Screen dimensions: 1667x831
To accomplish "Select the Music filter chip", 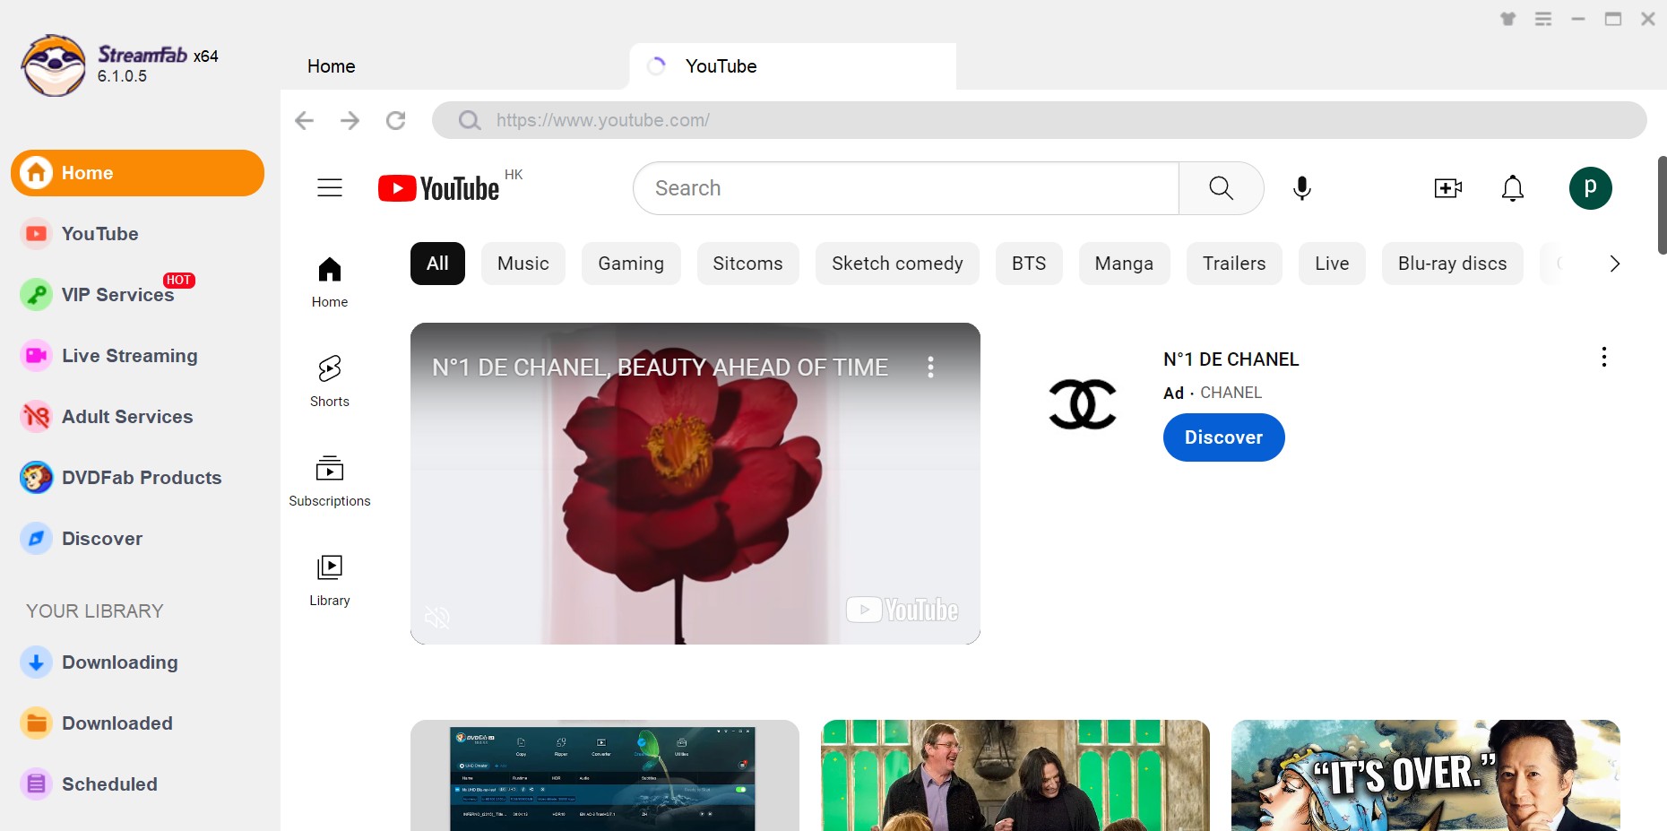I will click(523, 264).
